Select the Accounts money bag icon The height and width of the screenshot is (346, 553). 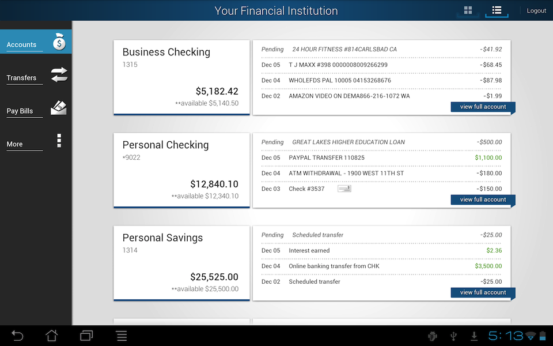[x=59, y=42]
